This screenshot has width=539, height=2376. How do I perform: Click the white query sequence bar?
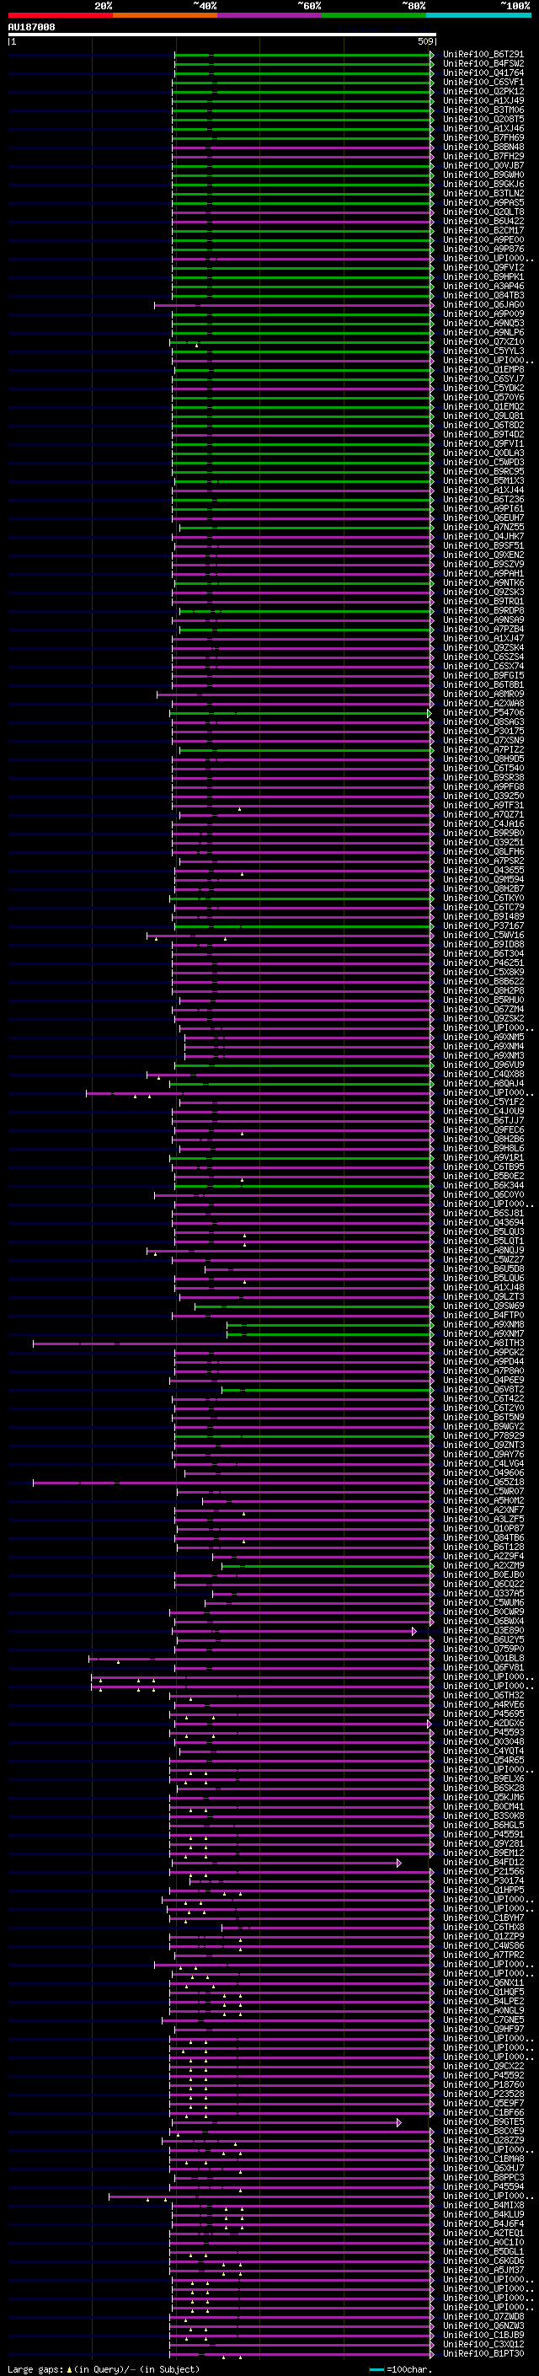pos(222,35)
